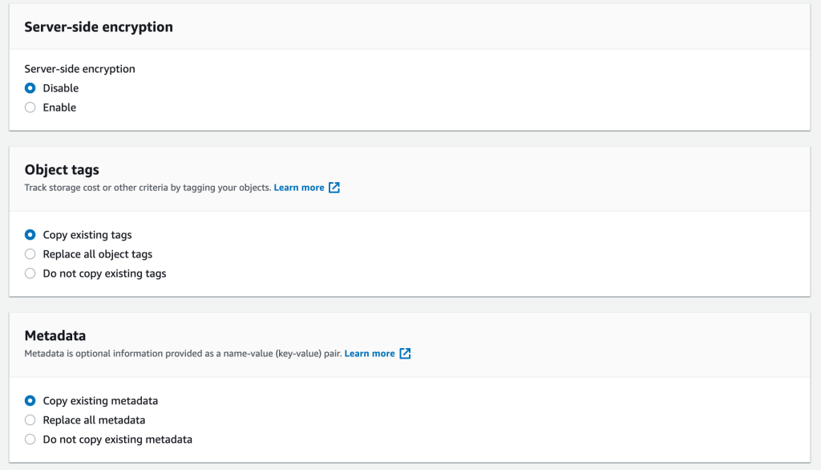Choose "Replace all object tags"

click(x=30, y=253)
